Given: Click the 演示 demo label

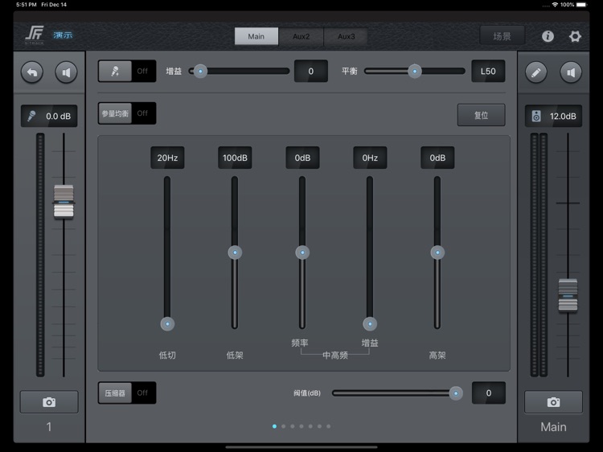Looking at the screenshot, I should pos(63,35).
